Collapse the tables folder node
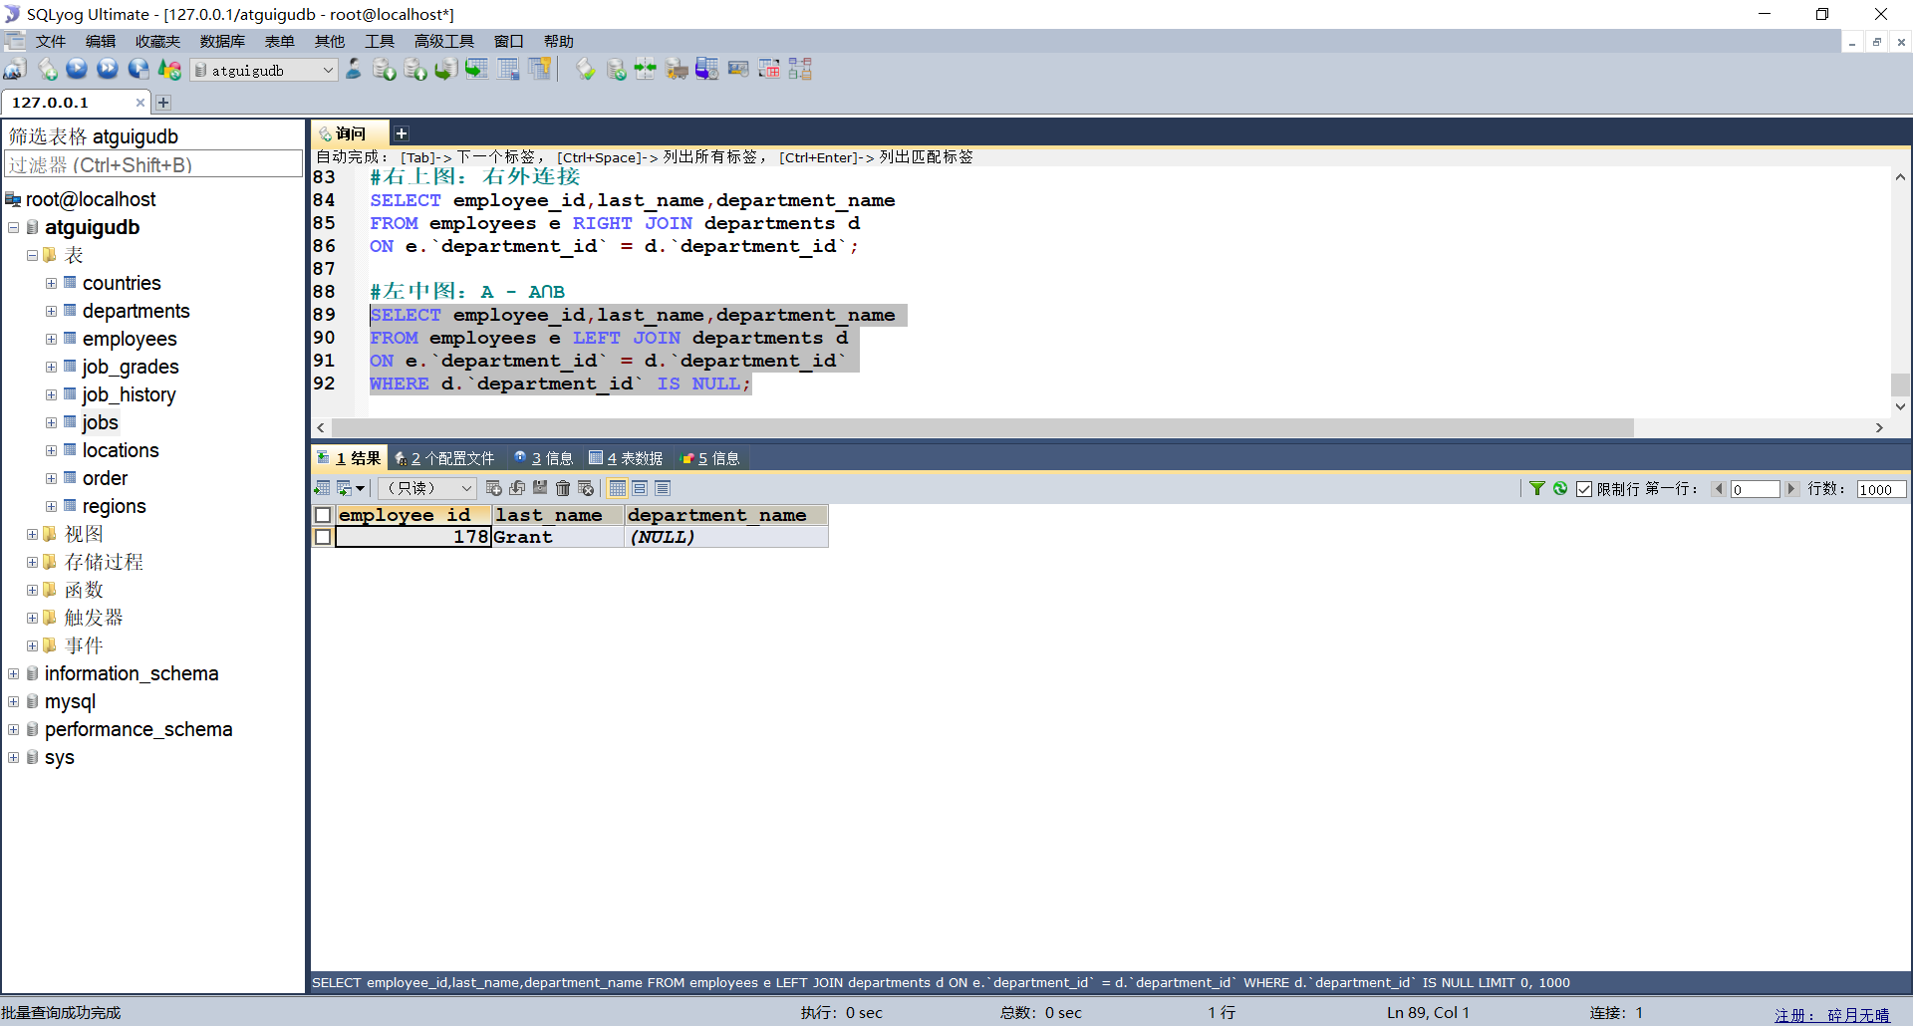This screenshot has width=1913, height=1026. pyautogui.click(x=32, y=256)
